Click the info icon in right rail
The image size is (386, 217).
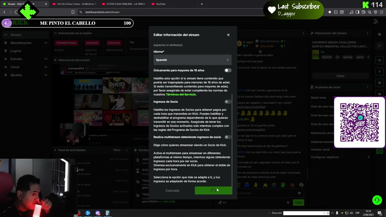(x=380, y=35)
